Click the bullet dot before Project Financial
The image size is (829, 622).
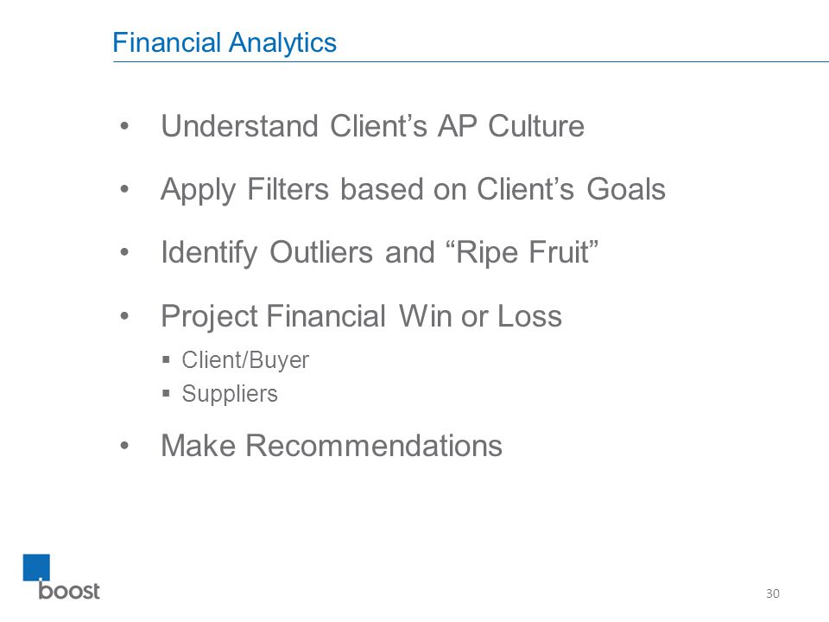(124, 316)
